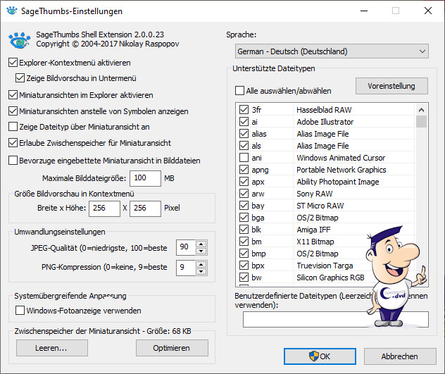Increase JPEG quality with up arrow
The image size is (445, 374).
point(201,244)
